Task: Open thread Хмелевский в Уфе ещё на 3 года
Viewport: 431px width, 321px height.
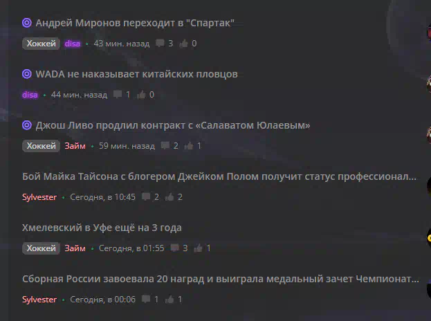Action: tap(102, 228)
